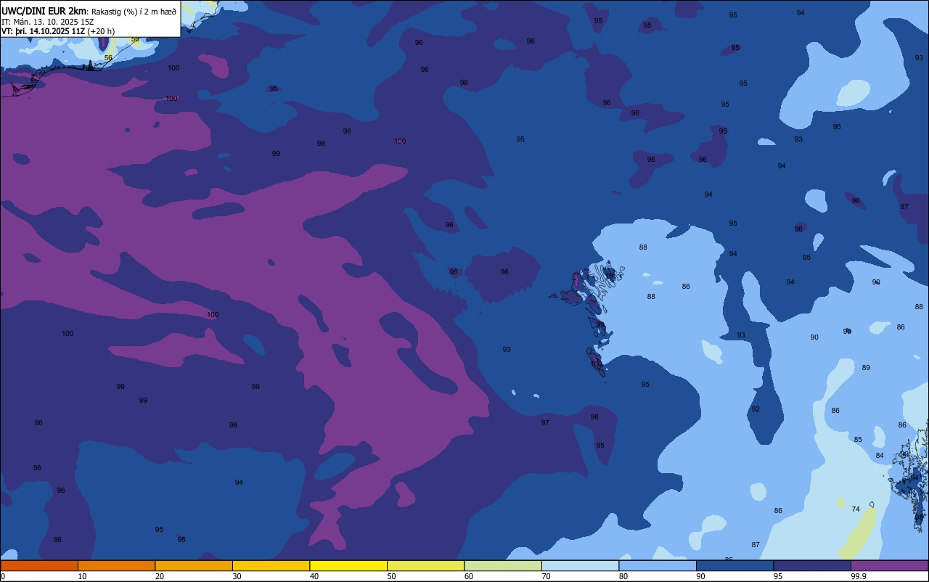Click the legend scale tick label '40'
Viewport: 929px width, 582px height.
[x=314, y=576]
